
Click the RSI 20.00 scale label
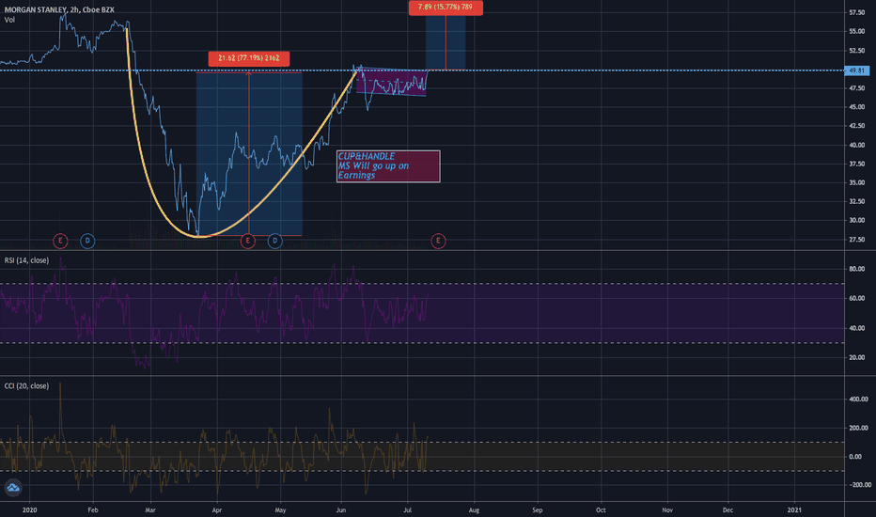[857, 357]
